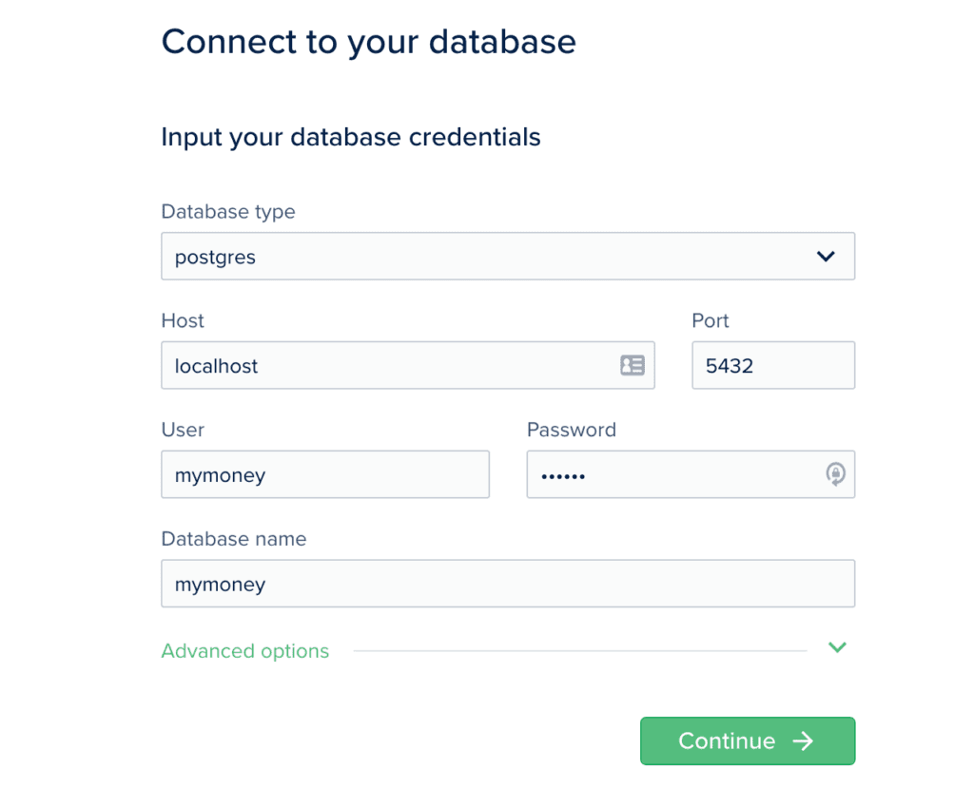Focus the Port field showing 5432

point(773,365)
